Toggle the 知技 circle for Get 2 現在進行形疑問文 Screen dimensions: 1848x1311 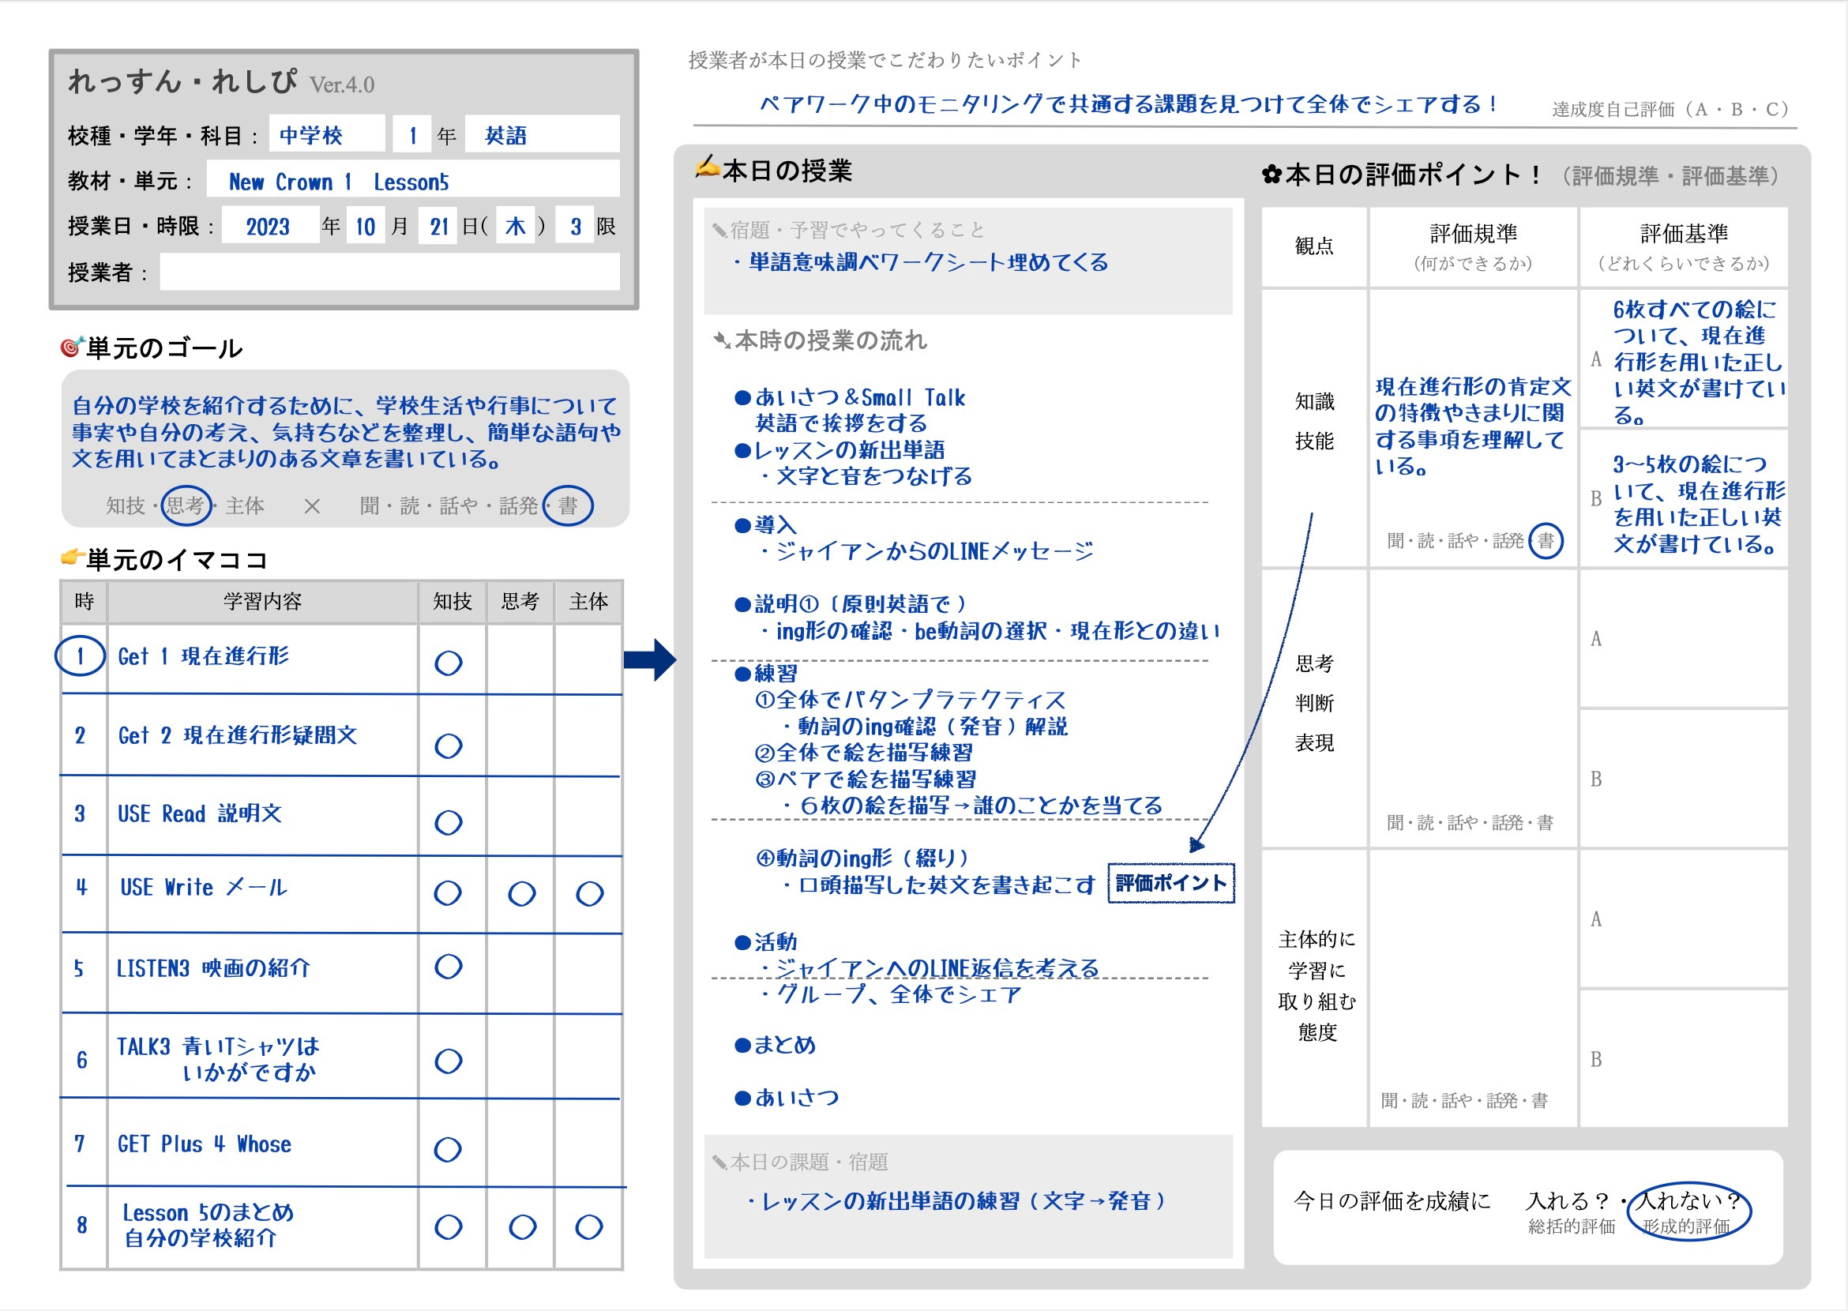tap(448, 745)
